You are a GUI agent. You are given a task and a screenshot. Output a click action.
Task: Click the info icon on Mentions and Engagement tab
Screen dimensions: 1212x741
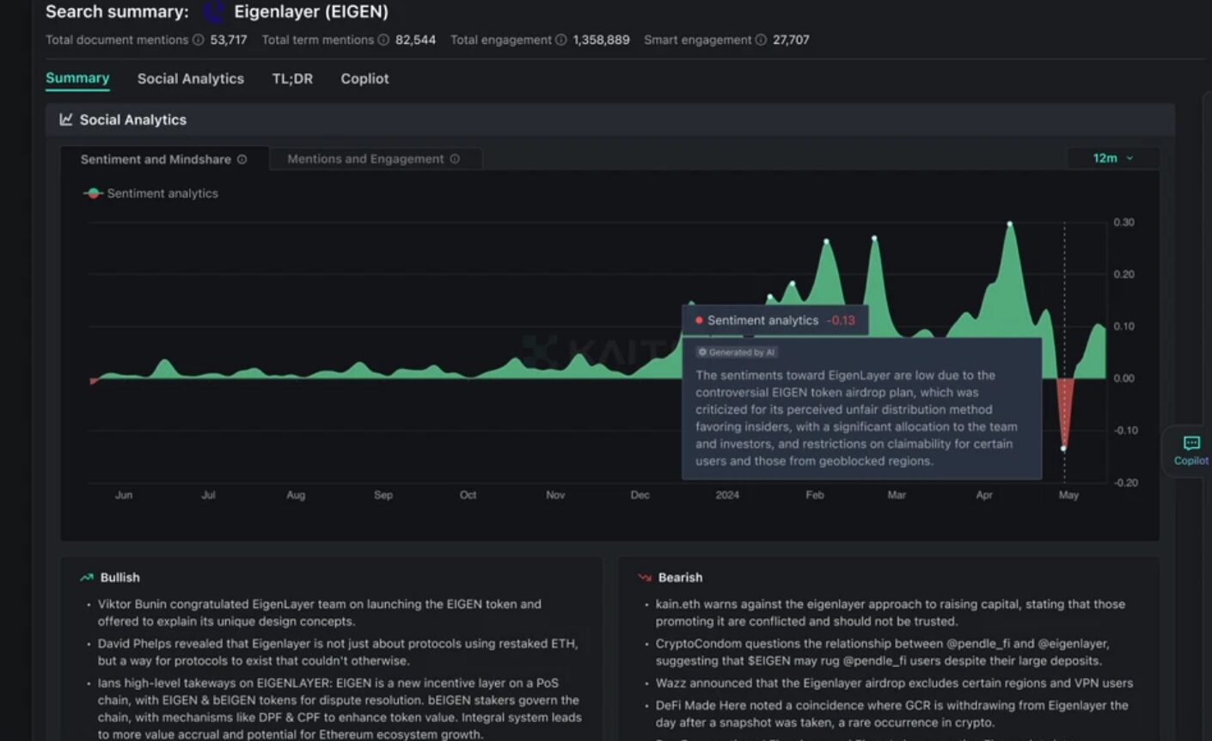455,159
